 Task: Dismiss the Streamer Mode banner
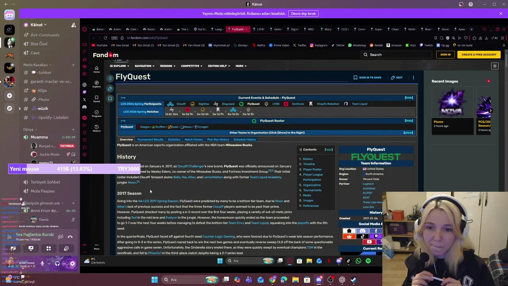point(500,14)
